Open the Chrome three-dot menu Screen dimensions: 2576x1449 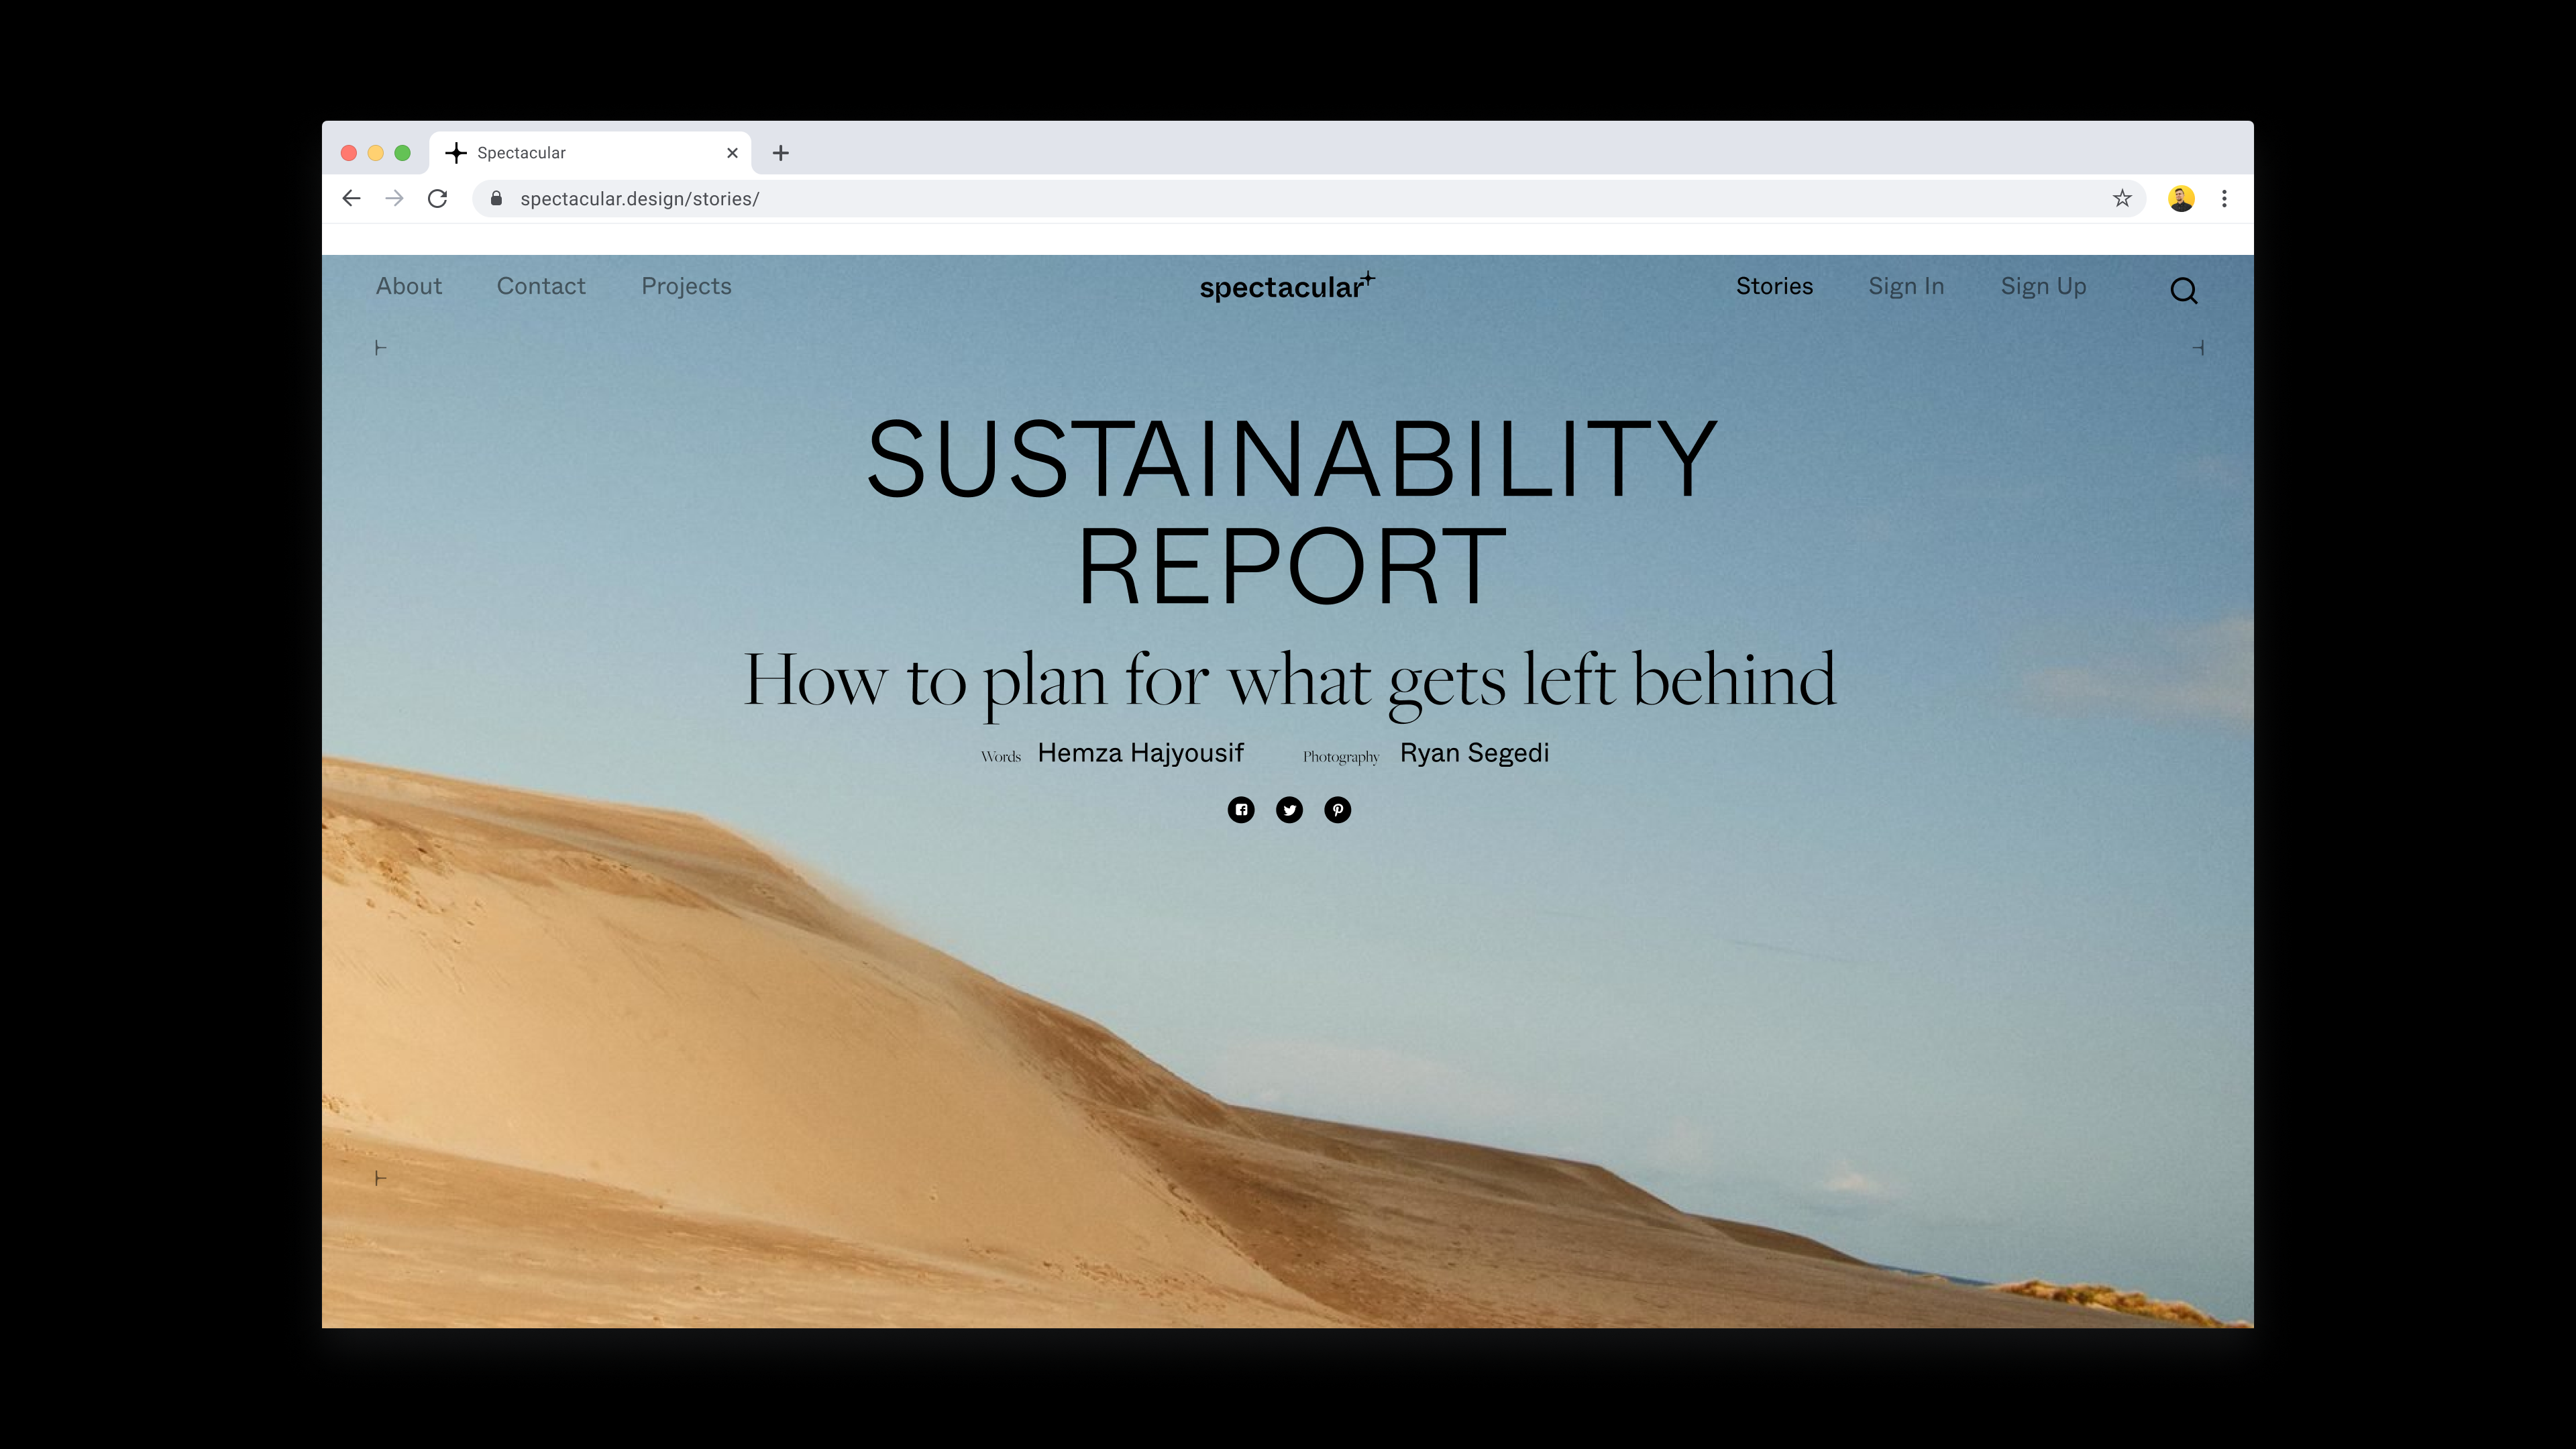pyautogui.click(x=2224, y=198)
